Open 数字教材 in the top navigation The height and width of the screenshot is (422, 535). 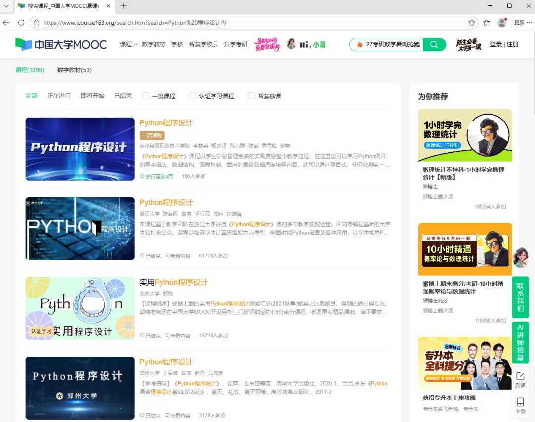click(x=154, y=45)
